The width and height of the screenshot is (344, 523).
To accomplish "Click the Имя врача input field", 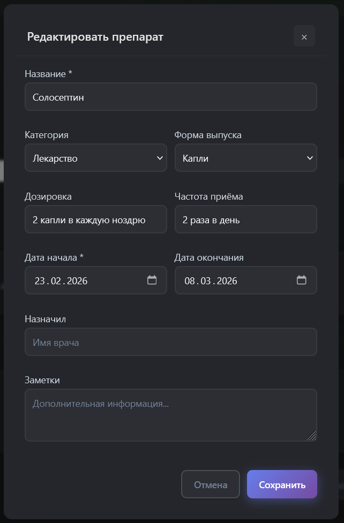I will (170, 342).
